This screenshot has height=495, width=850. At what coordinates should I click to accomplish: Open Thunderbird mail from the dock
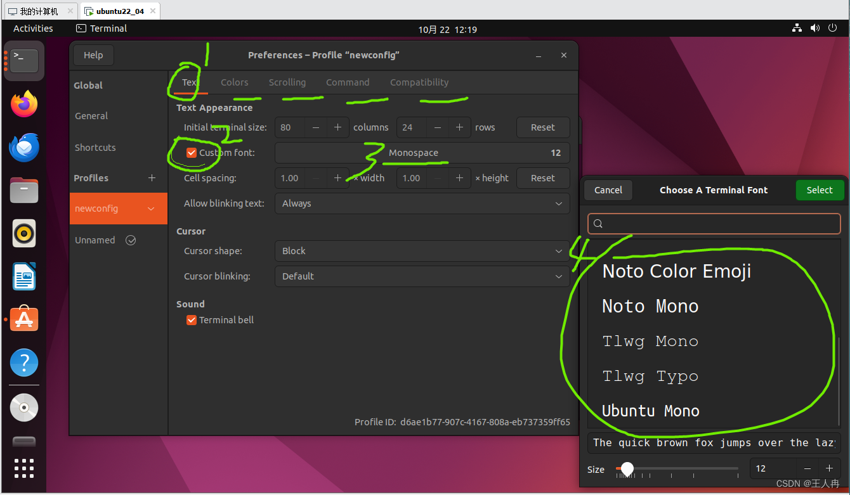point(24,148)
